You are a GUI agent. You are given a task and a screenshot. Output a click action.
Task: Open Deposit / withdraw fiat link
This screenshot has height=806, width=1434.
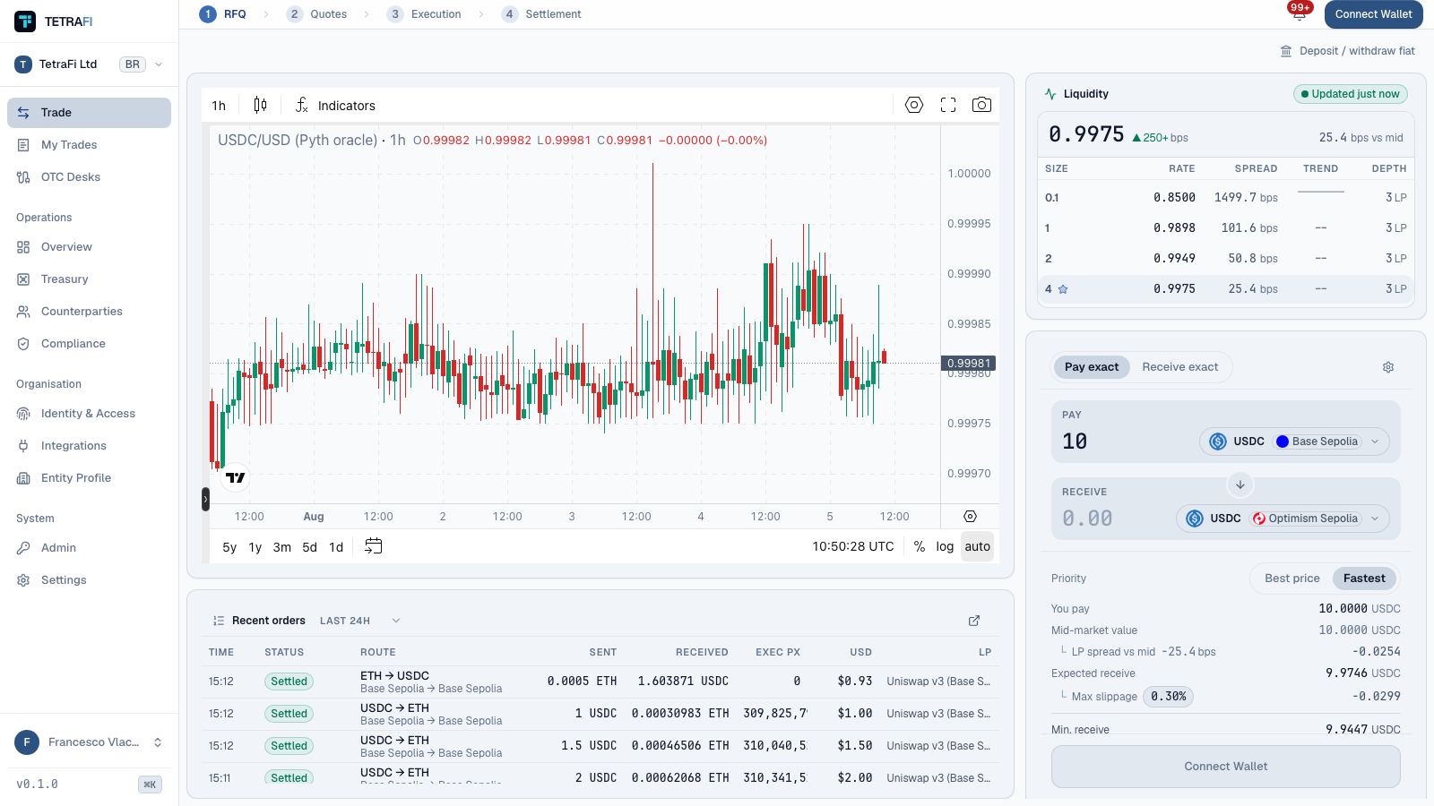click(1347, 51)
